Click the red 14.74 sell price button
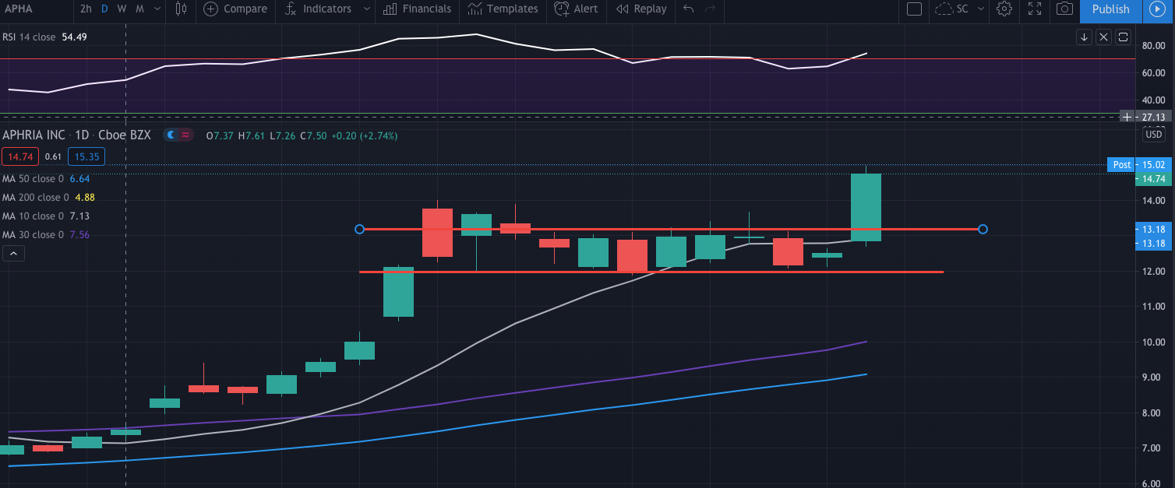 click(19, 156)
